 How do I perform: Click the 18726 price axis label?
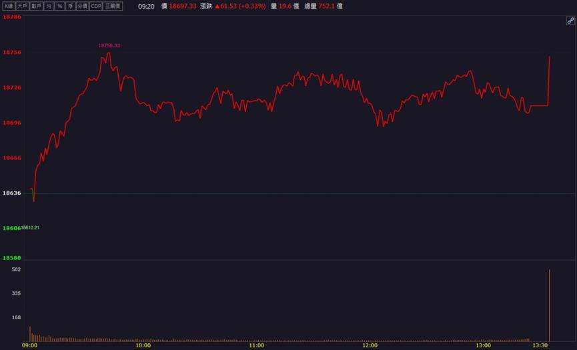(12, 87)
